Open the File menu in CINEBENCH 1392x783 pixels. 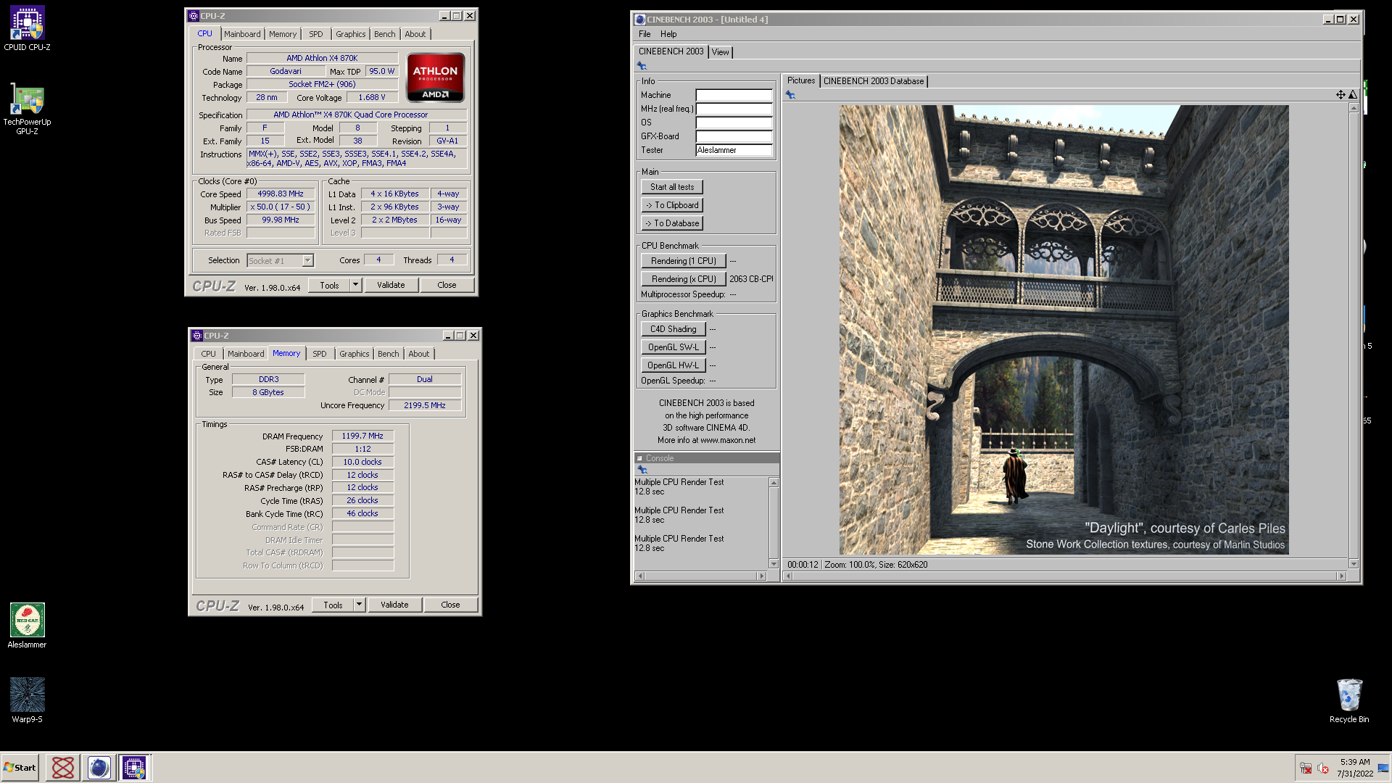pos(645,34)
